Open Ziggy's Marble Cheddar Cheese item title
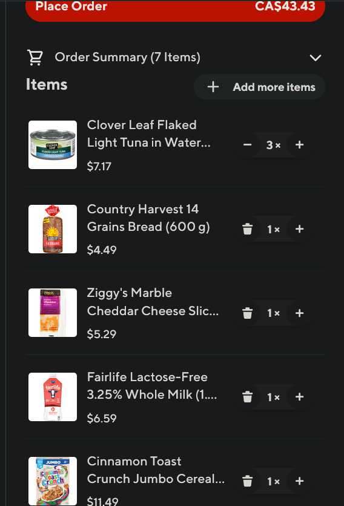The width and height of the screenshot is (344, 506). pyautogui.click(x=153, y=302)
